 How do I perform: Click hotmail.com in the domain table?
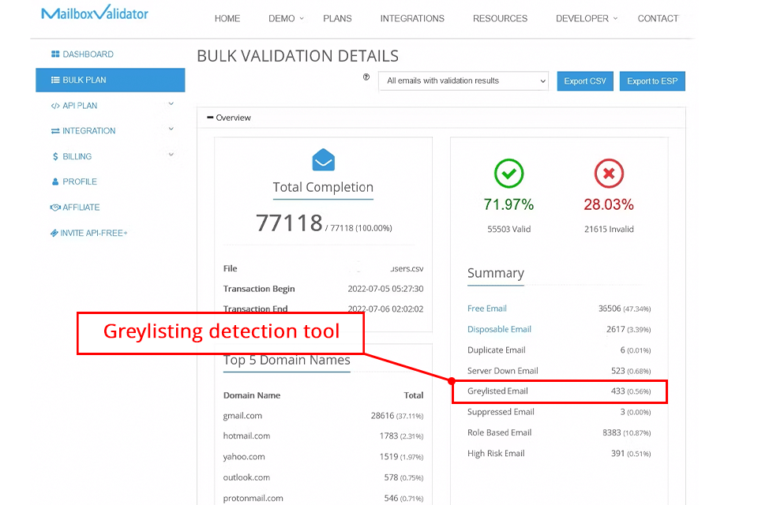point(246,436)
